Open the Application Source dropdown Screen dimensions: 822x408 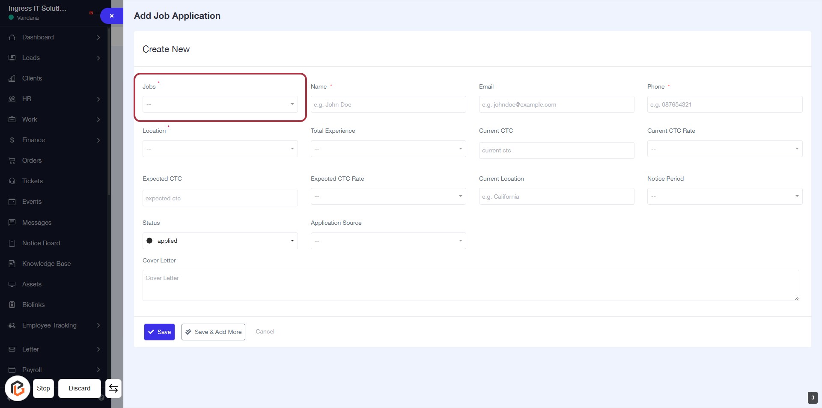click(388, 241)
